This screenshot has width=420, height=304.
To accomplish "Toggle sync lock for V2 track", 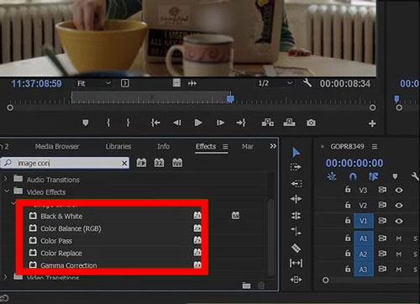I will click(382, 205).
